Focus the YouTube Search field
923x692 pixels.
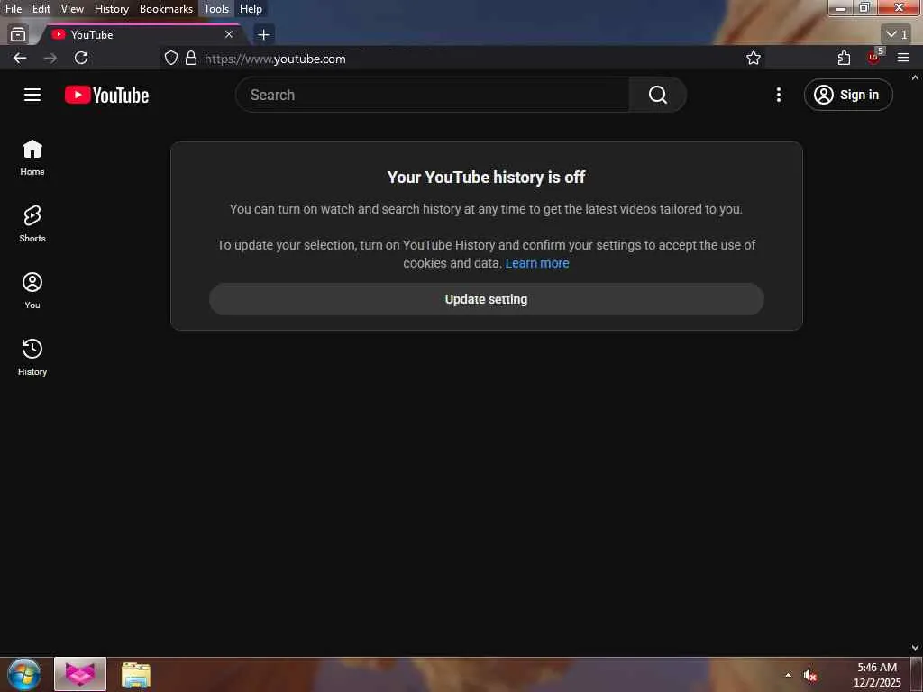pyautogui.click(x=433, y=95)
